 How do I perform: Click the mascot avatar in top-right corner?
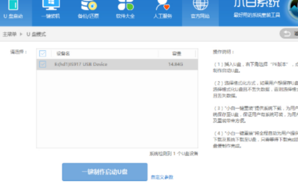pyautogui.click(x=294, y=8)
